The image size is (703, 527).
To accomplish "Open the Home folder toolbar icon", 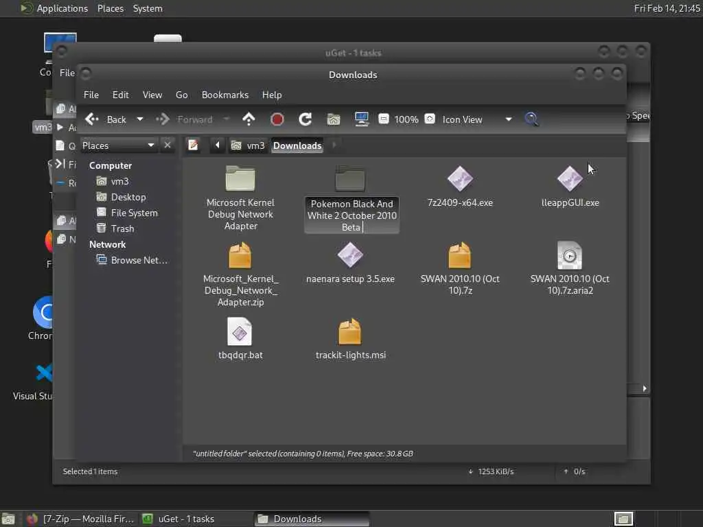I will click(334, 119).
